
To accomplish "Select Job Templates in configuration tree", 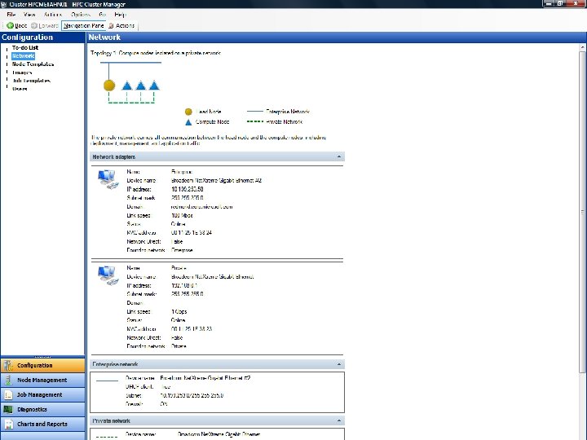I will pos(32,81).
